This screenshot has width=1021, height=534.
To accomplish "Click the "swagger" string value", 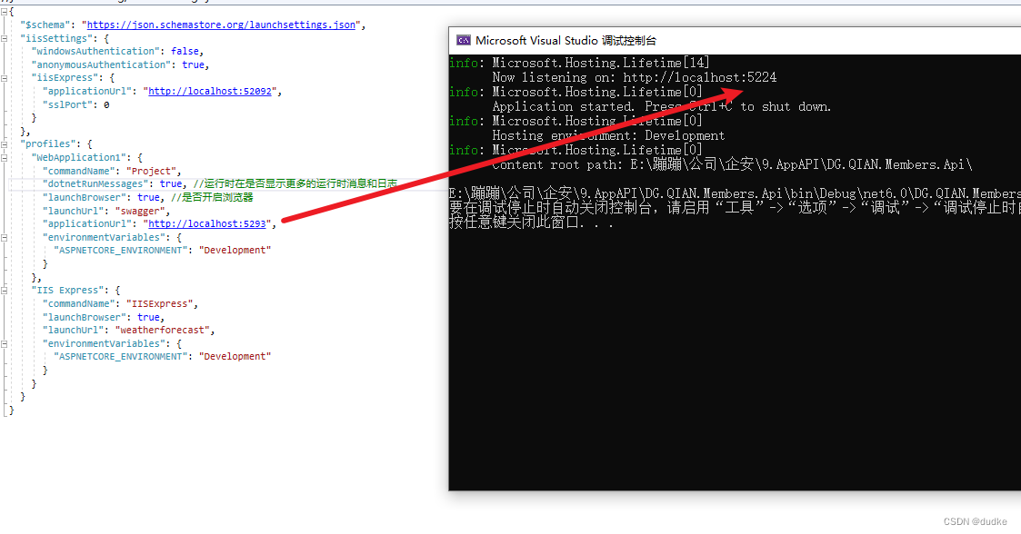I will [141, 211].
